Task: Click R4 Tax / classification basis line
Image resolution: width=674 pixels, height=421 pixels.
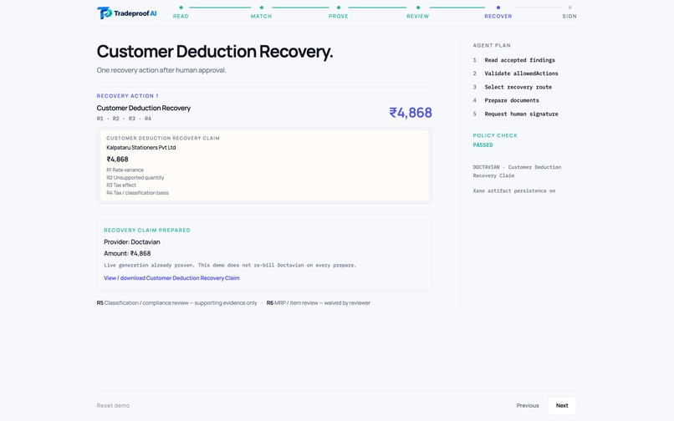Action: pyautogui.click(x=137, y=193)
